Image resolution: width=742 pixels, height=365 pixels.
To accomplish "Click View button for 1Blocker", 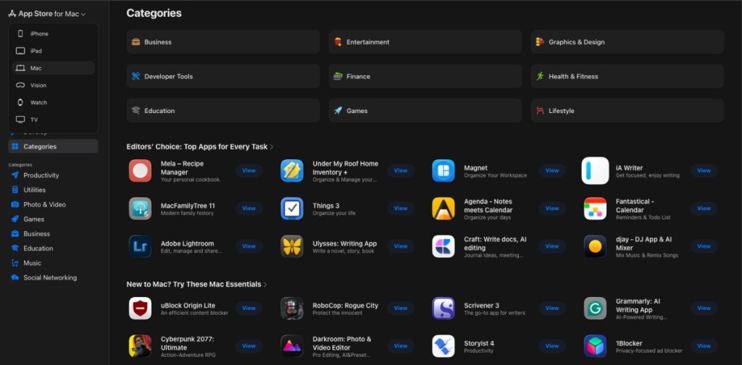I will 704,346.
